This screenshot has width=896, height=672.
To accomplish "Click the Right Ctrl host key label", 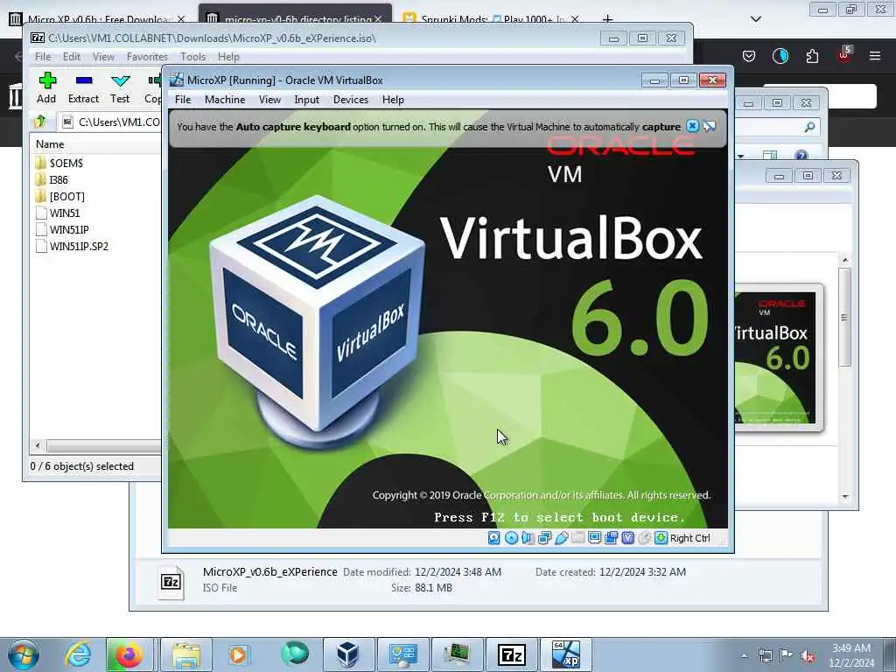I will point(689,538).
